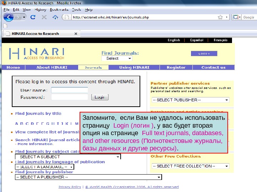Open the address bar history dropdown
This screenshot has height=192, width=257.
[x=227, y=17]
